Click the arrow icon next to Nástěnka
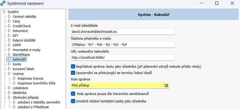The width and height of the screenshot is (240, 109). coord(9,93)
